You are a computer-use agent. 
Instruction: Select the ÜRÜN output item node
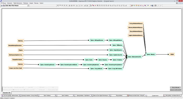click(172, 54)
